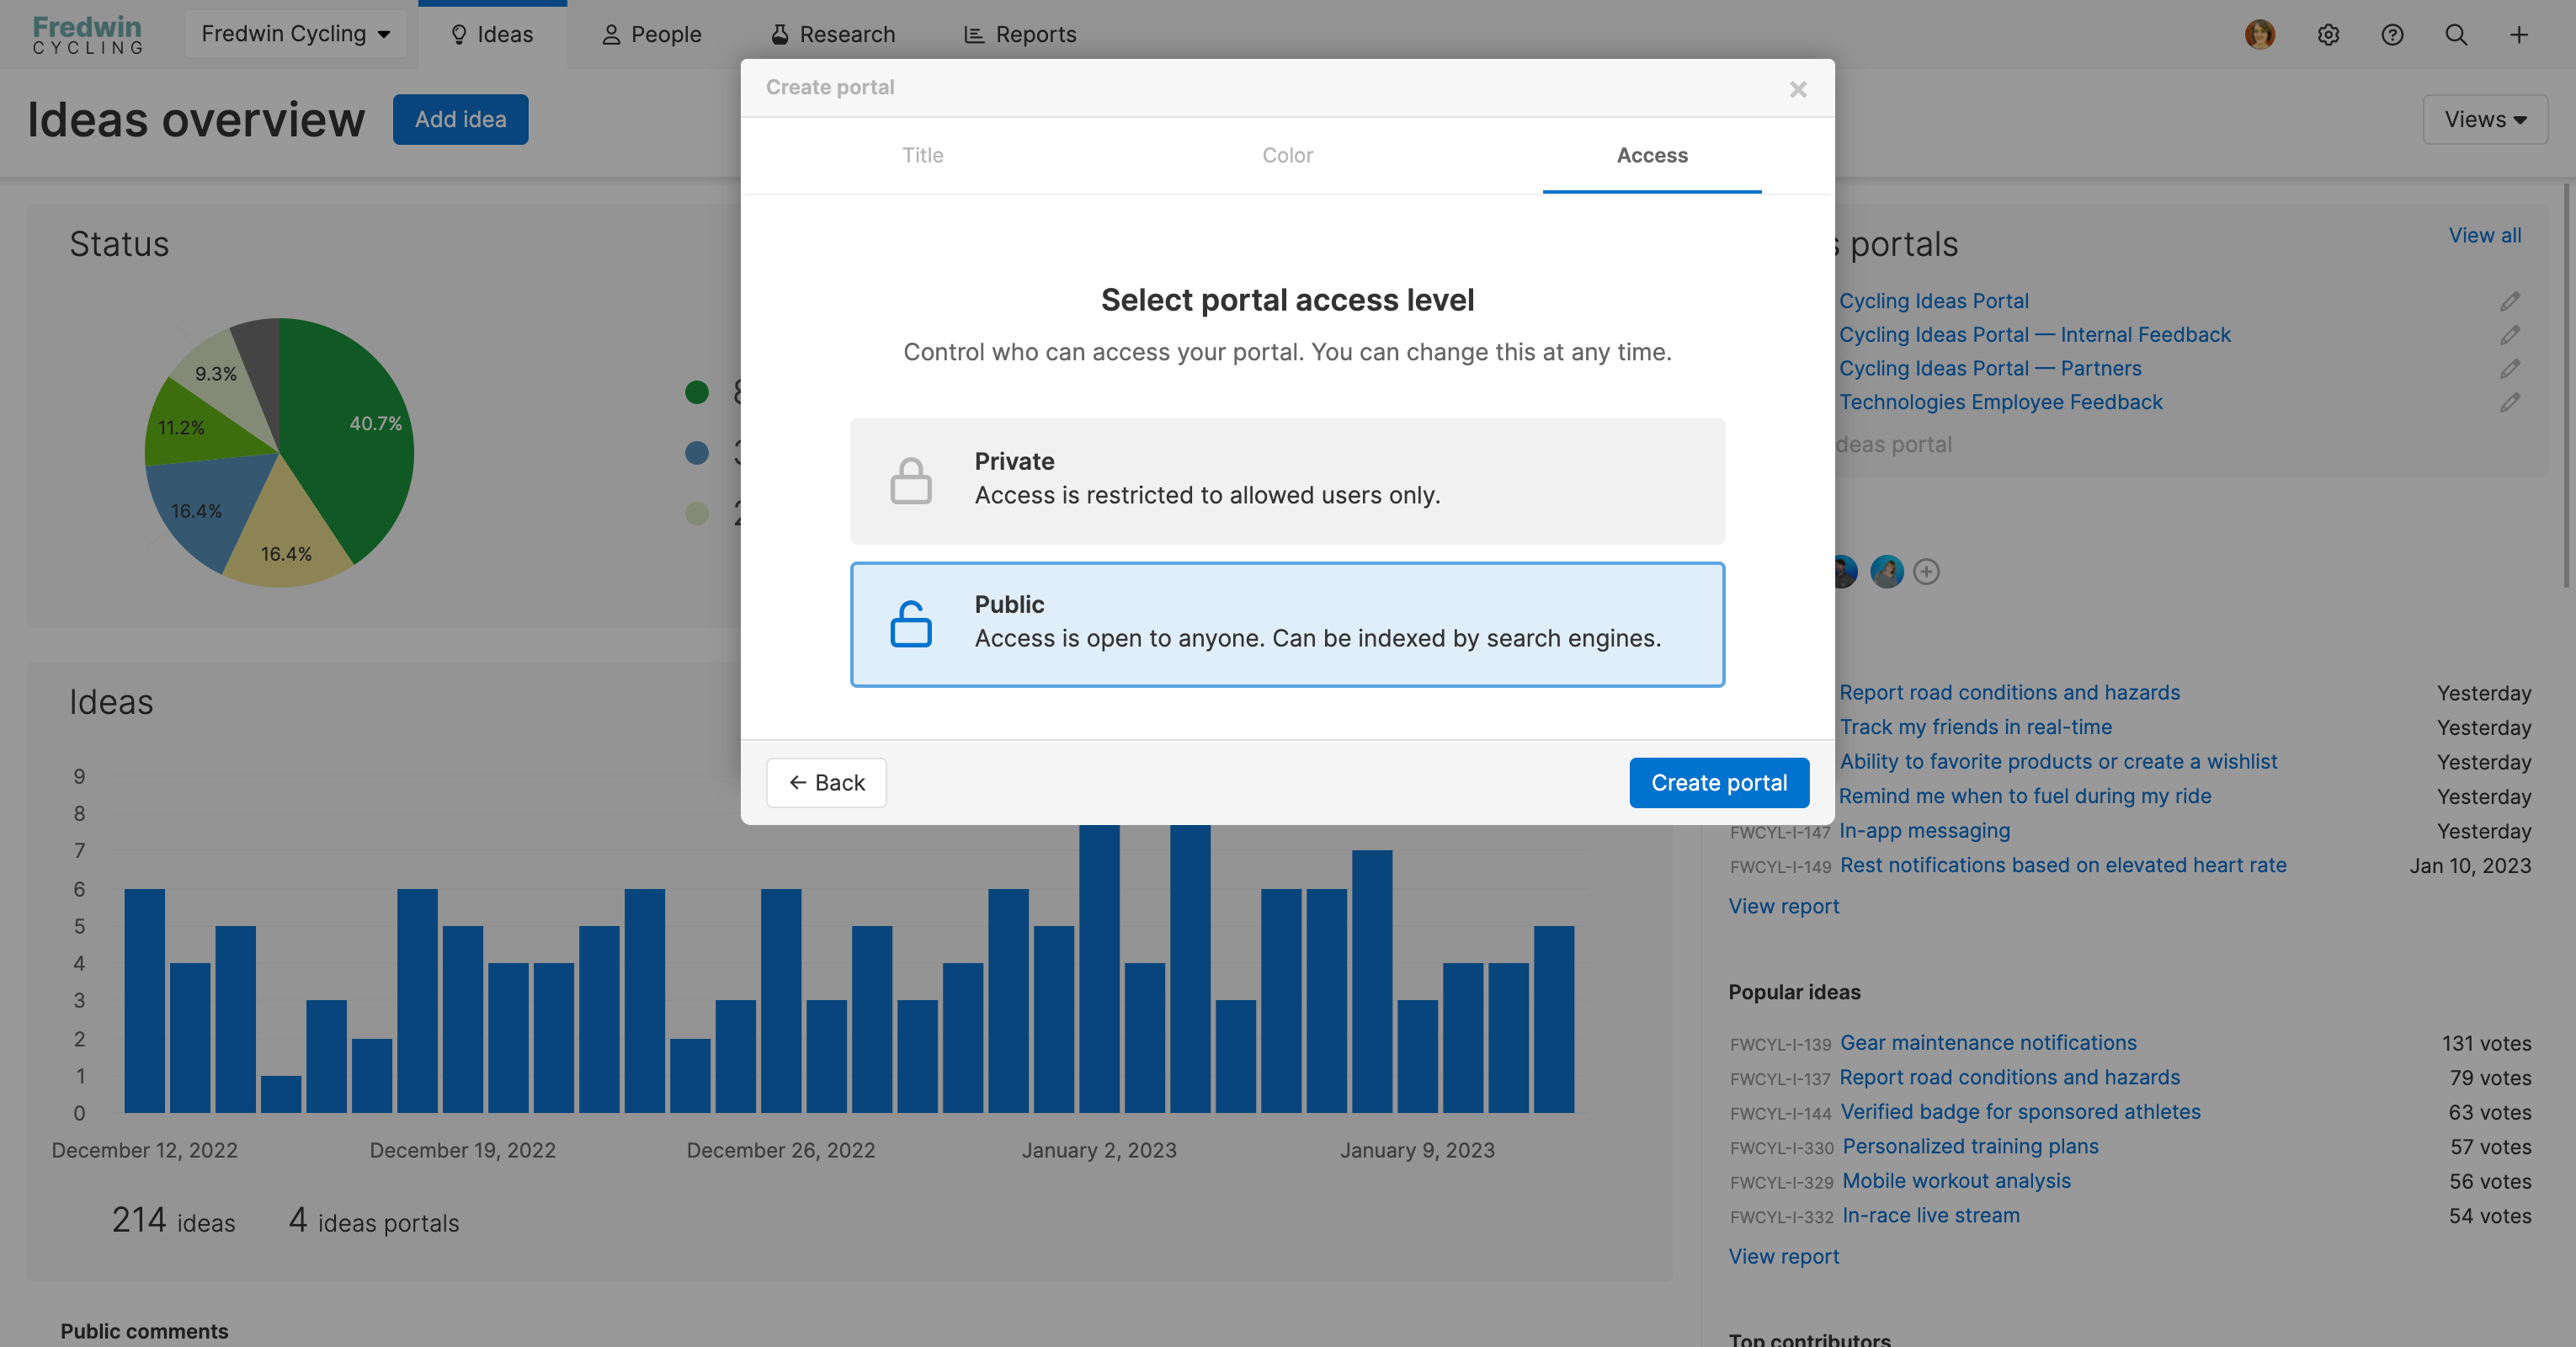
Task: Select the Public access option
Action: pyautogui.click(x=1287, y=624)
